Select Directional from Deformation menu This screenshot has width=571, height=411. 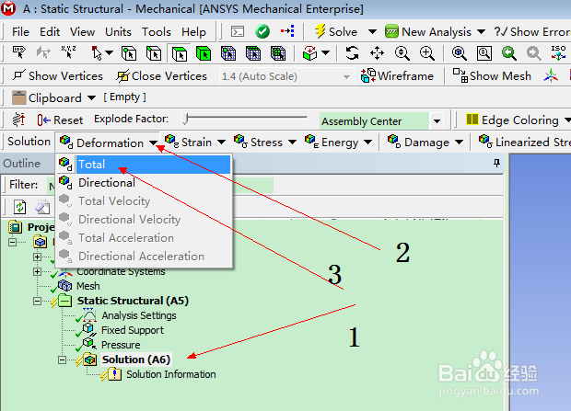(x=145, y=182)
